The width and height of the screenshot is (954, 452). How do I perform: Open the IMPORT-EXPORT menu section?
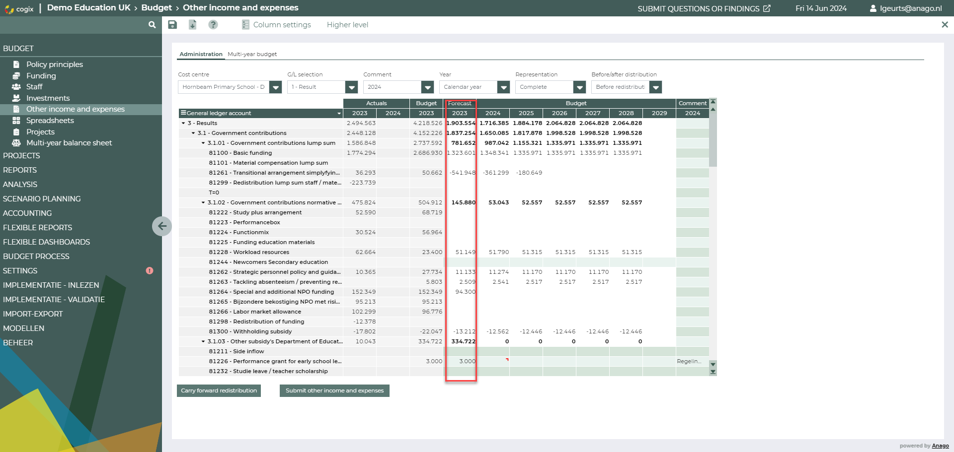[33, 314]
